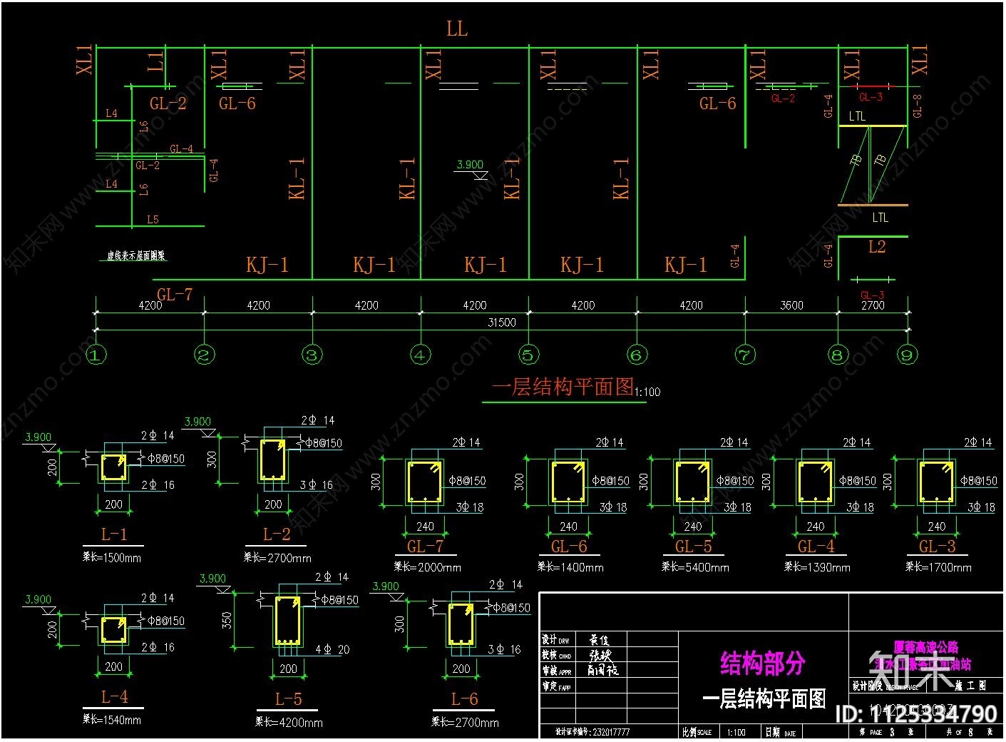Select the ID: 1125334790 text

tap(916, 714)
